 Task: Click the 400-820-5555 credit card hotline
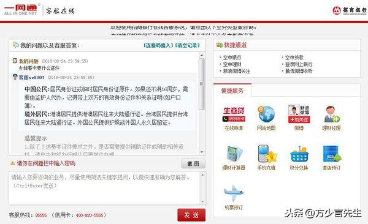click(90, 215)
